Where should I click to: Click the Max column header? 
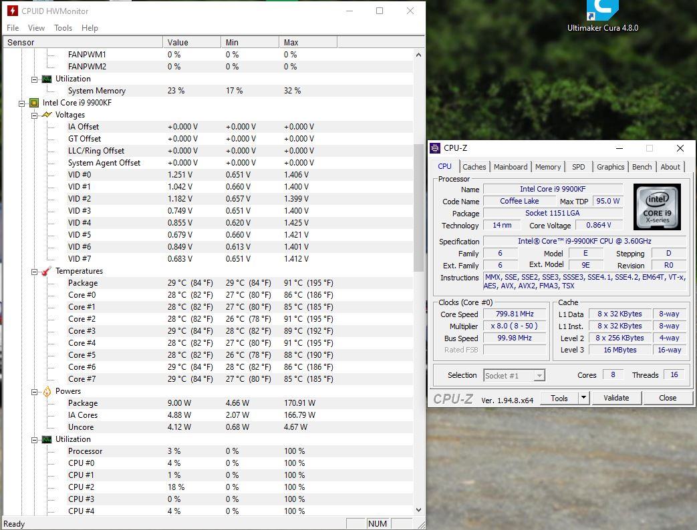coord(308,42)
